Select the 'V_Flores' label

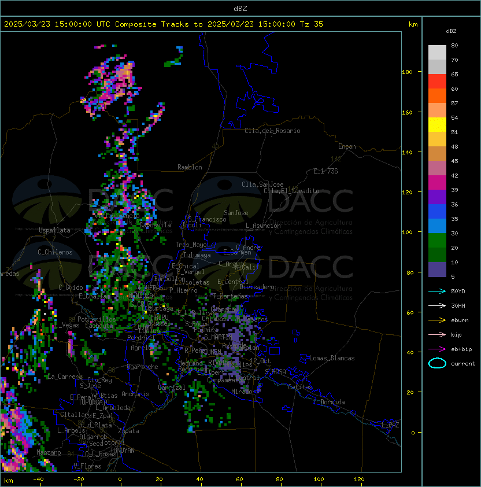click(x=87, y=466)
